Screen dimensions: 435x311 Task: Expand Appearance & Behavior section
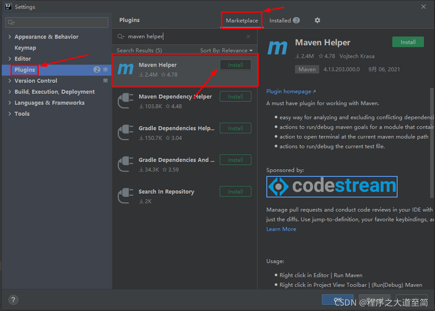click(x=10, y=37)
